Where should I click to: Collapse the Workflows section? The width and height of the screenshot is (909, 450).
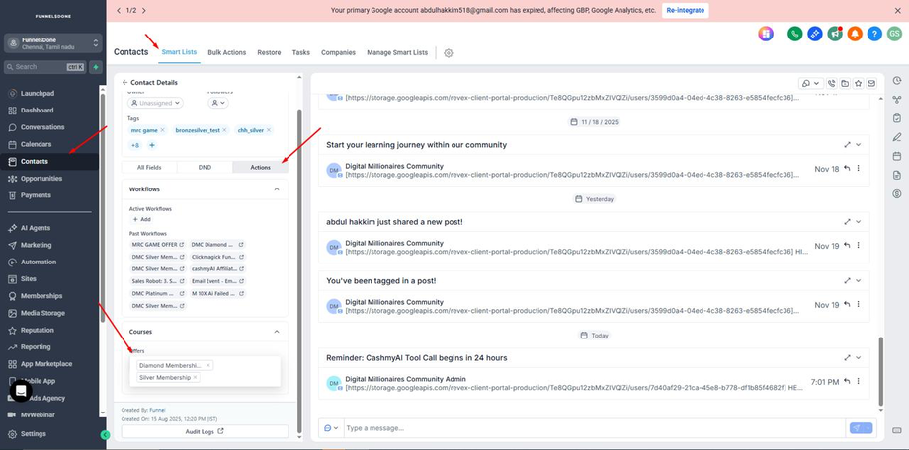click(x=277, y=189)
